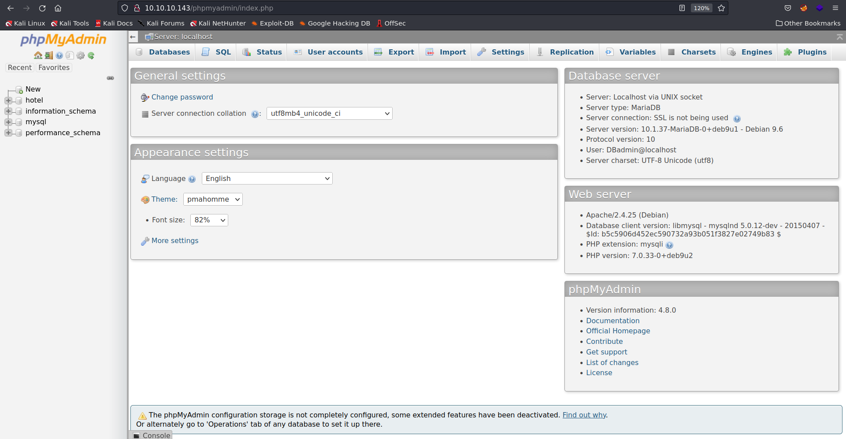Click the browser reload button

pos(42,8)
